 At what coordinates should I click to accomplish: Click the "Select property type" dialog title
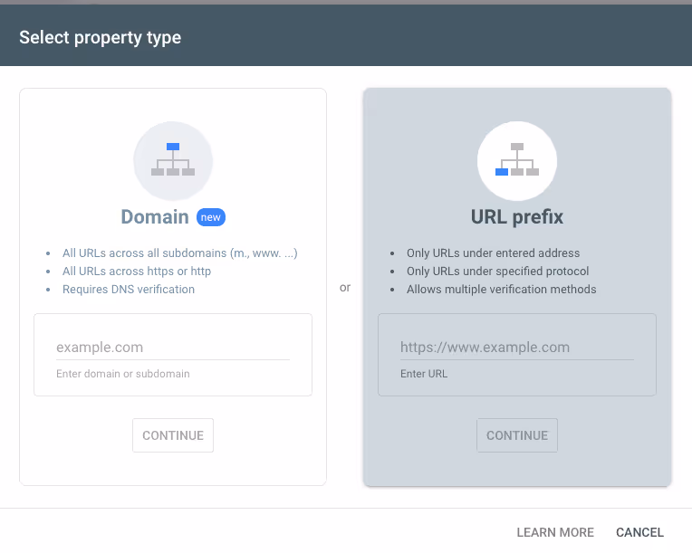(x=101, y=38)
